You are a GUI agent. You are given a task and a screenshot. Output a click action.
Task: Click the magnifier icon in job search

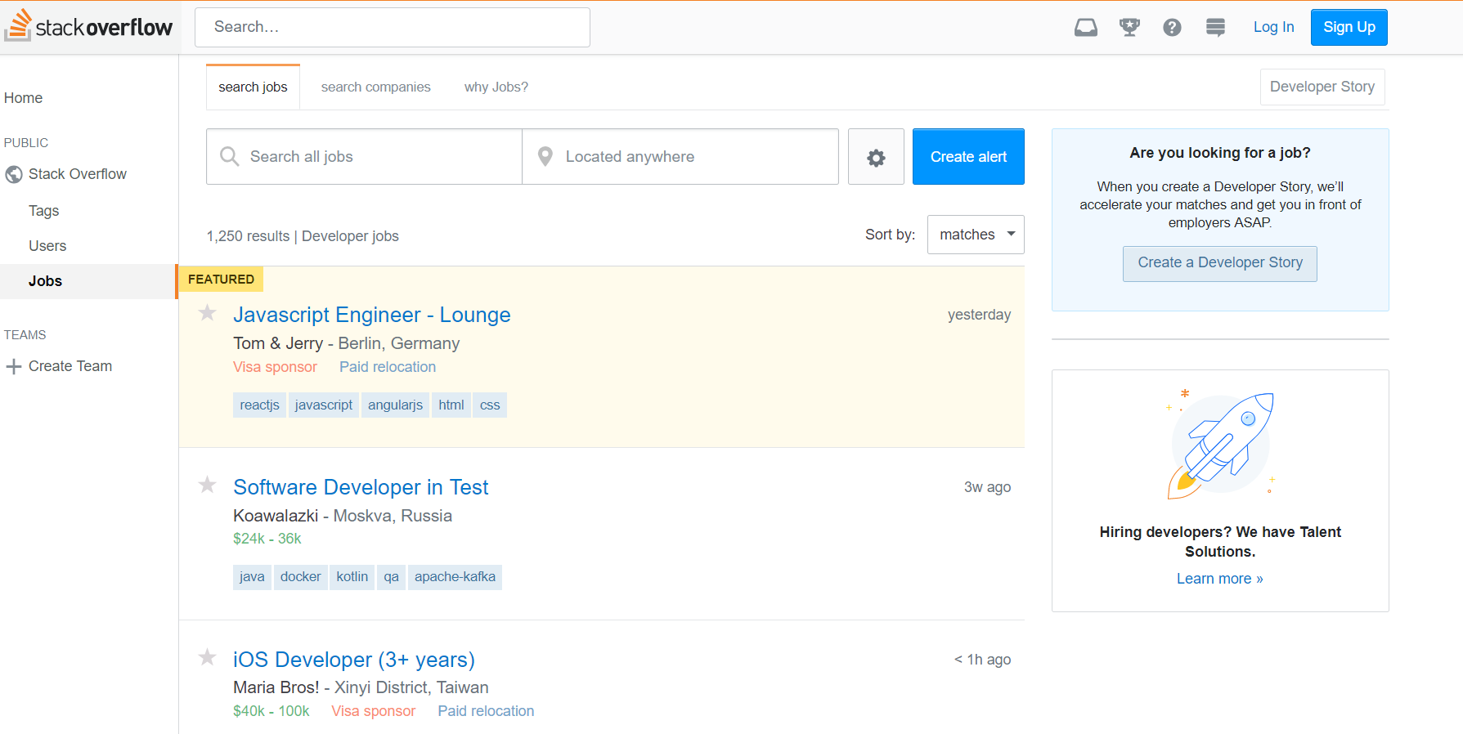pos(230,156)
